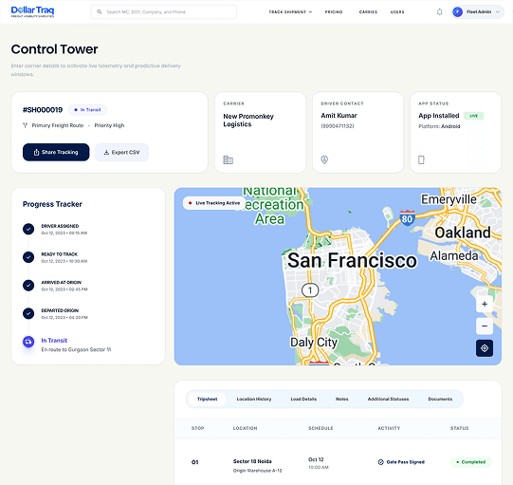Screen dimensions: 513x485
Task: Click the Share Tracking button
Action: [56, 152]
